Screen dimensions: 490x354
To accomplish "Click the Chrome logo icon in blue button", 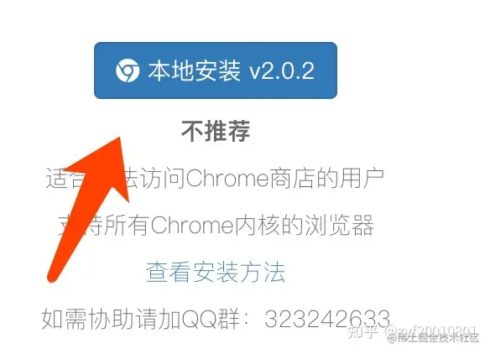I will point(128,70).
